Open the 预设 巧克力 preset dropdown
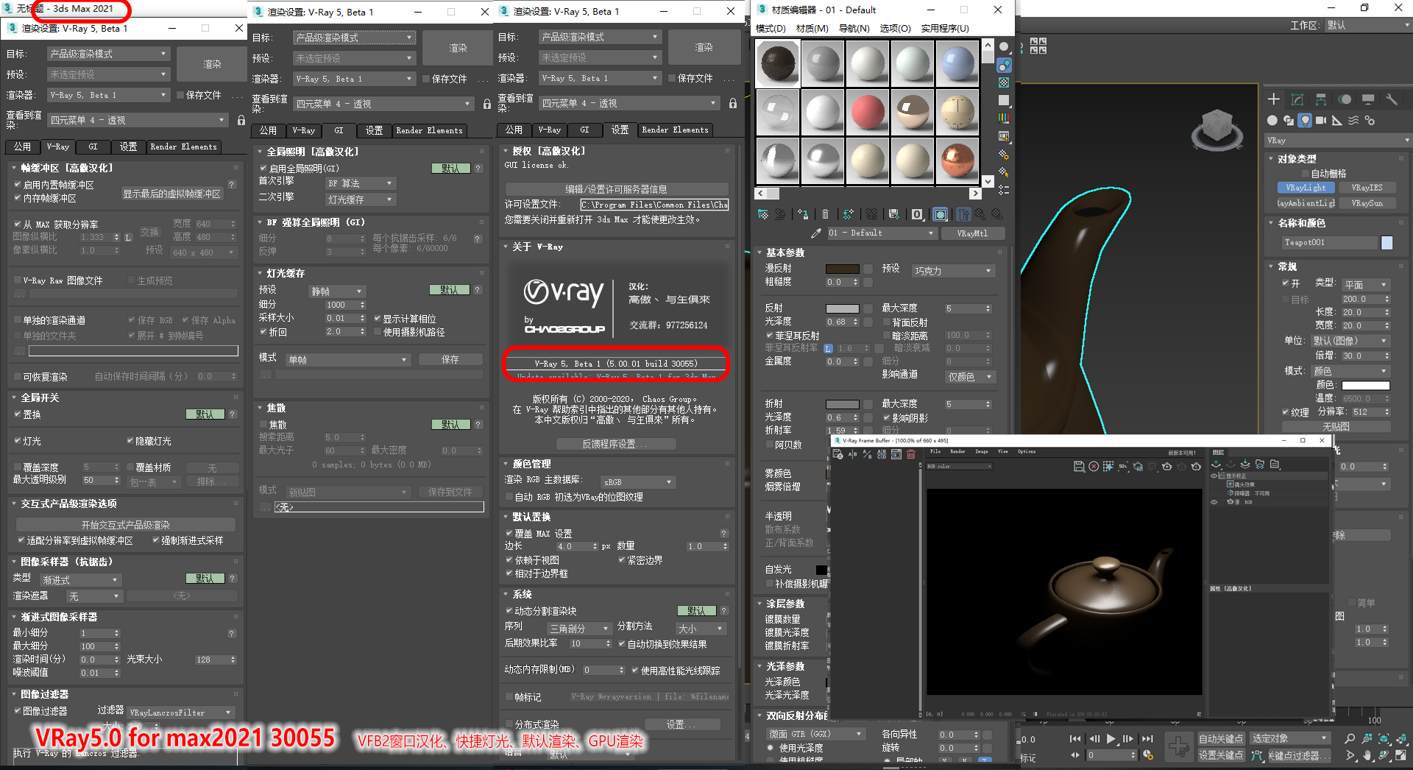Viewport: 1413px width, 770px height. tap(954, 271)
